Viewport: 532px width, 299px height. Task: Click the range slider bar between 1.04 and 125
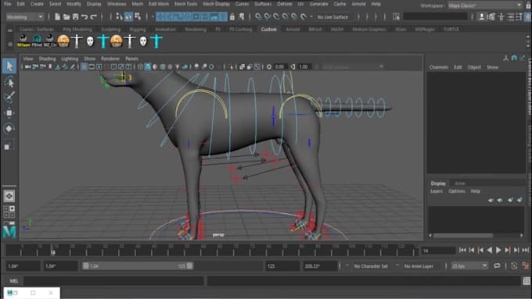tap(138, 265)
